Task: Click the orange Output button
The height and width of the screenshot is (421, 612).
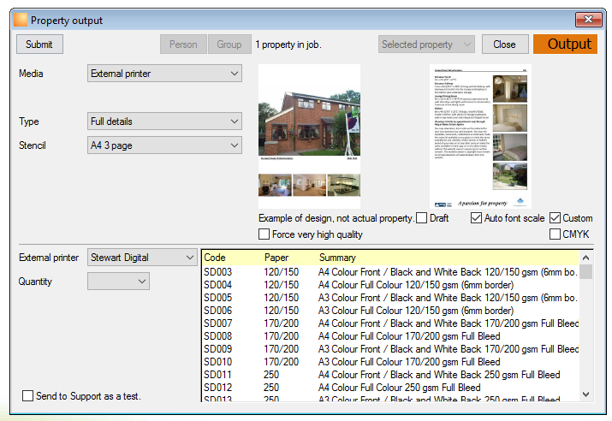Action: click(x=565, y=44)
